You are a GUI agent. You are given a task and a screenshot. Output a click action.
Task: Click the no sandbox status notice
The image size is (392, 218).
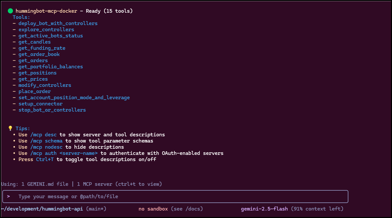click(x=153, y=209)
